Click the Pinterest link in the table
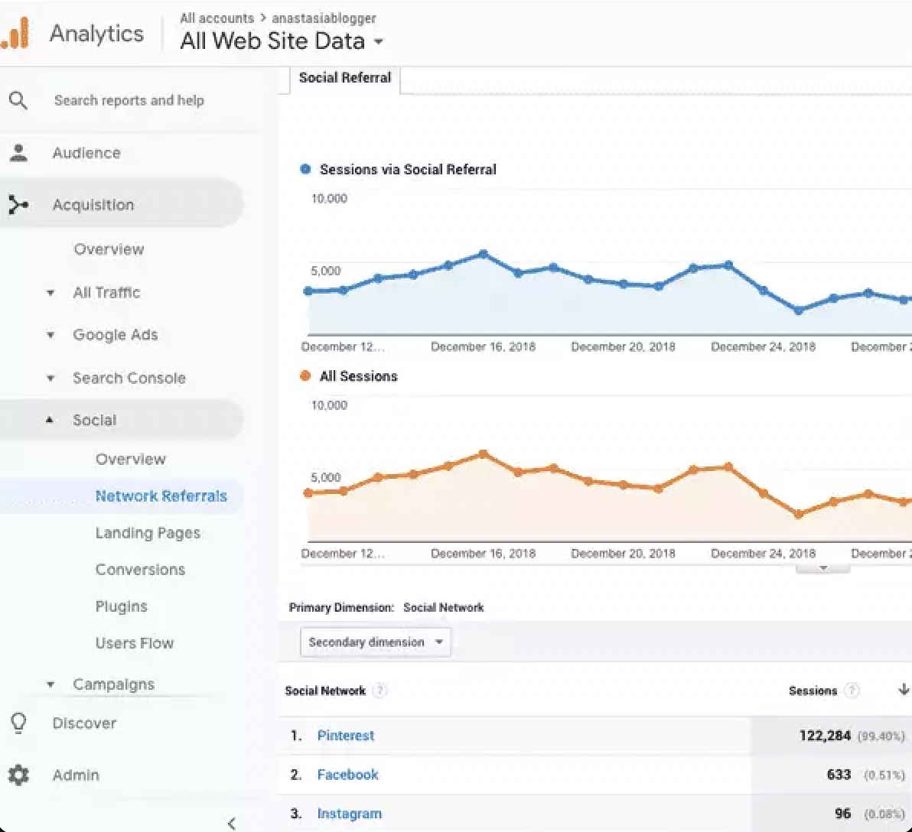 pos(346,736)
